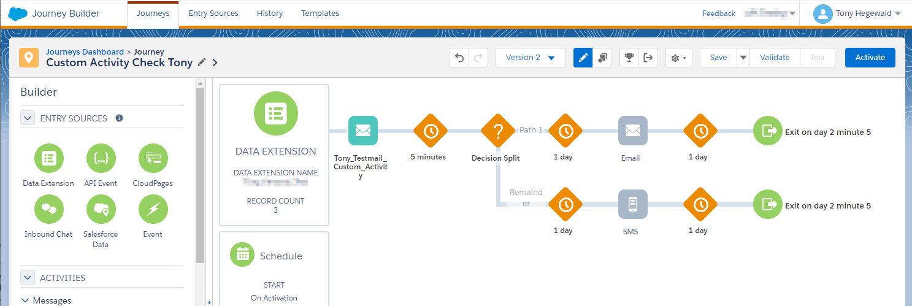Click the undo arrow button
912x306 pixels.
tap(459, 58)
